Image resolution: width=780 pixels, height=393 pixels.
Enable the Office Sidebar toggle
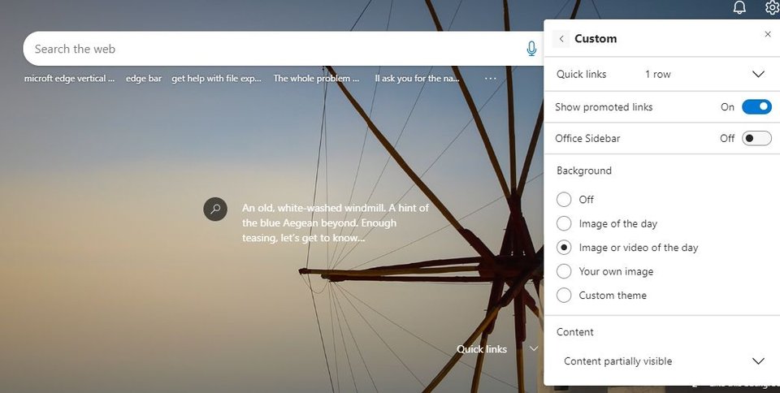tap(756, 138)
